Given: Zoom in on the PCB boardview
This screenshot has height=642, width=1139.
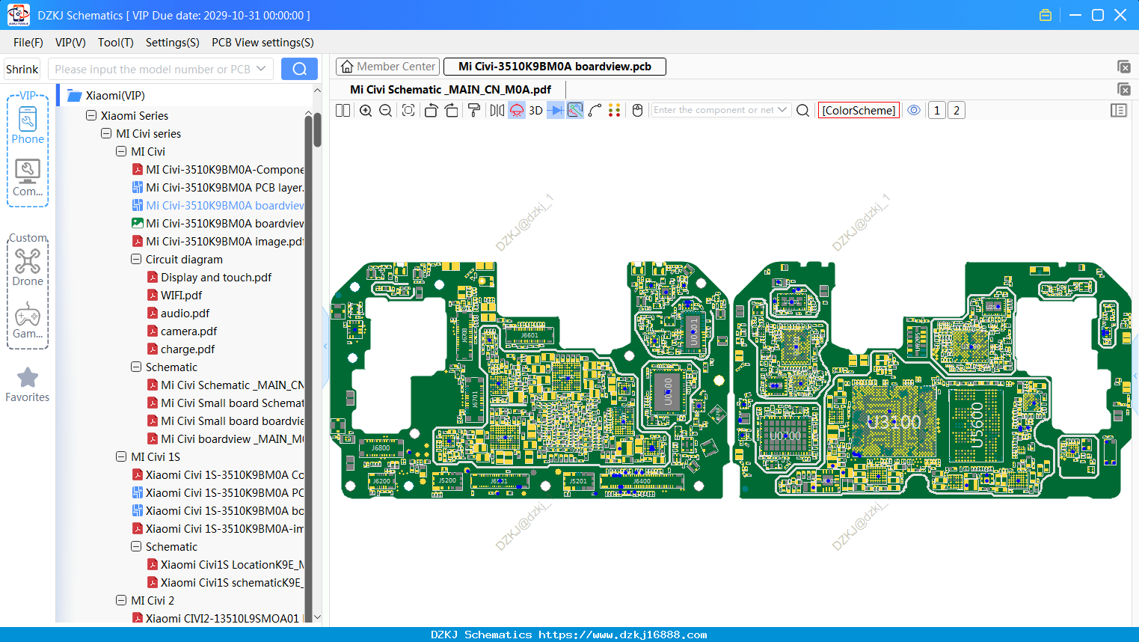Looking at the screenshot, I should click(x=366, y=111).
